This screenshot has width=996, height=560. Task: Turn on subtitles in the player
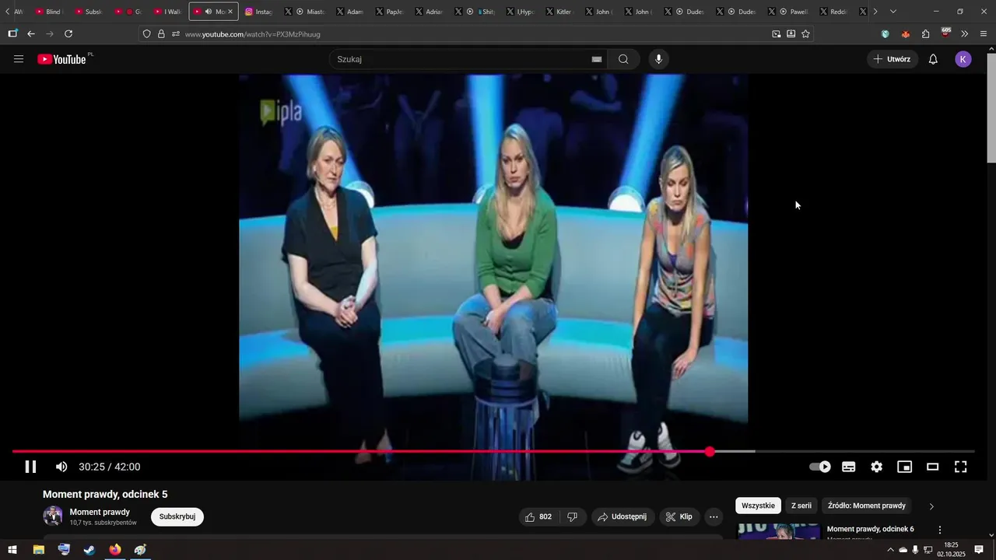point(849,467)
